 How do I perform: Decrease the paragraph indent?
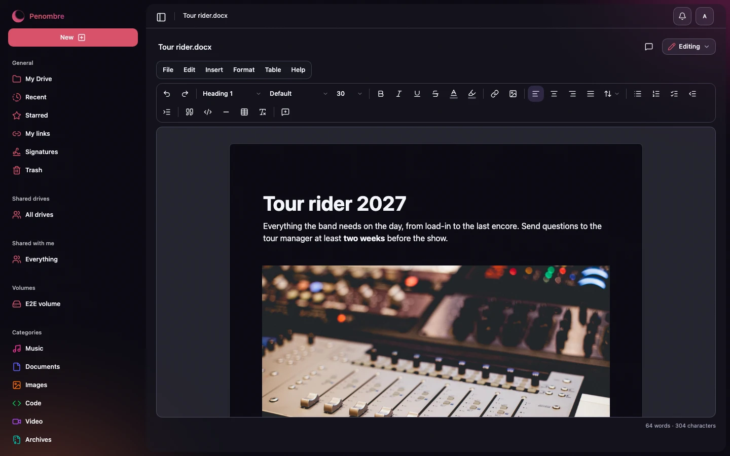coord(692,94)
